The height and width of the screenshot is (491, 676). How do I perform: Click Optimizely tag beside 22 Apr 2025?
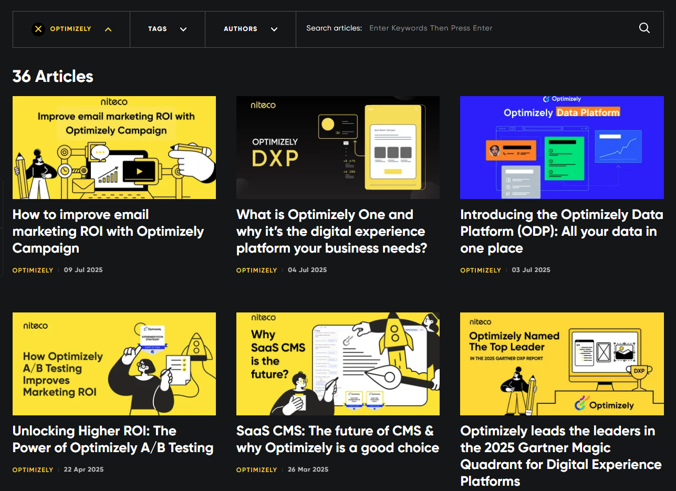pos(33,470)
